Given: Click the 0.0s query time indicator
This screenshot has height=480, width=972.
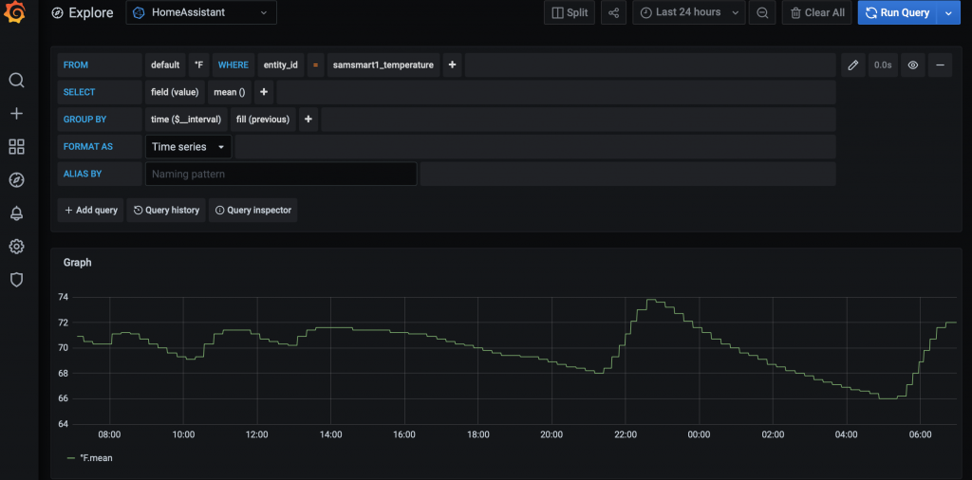Looking at the screenshot, I should click(883, 65).
